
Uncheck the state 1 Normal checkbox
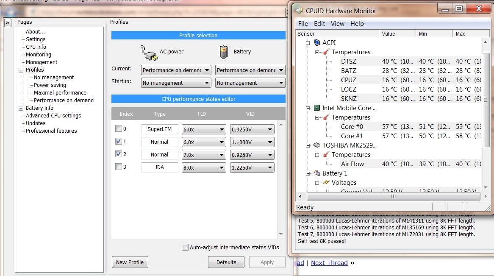click(x=119, y=141)
